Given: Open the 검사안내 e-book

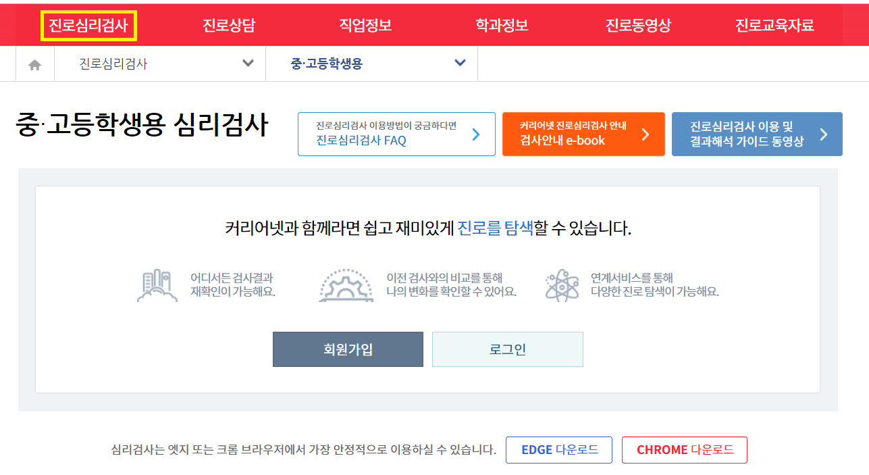Looking at the screenshot, I should (583, 134).
